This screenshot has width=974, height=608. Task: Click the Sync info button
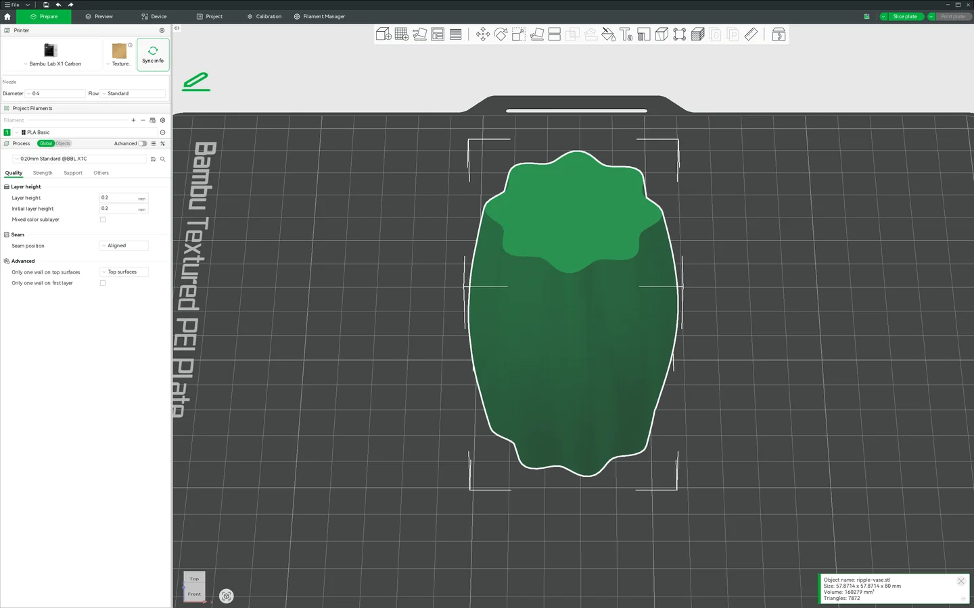click(x=153, y=55)
